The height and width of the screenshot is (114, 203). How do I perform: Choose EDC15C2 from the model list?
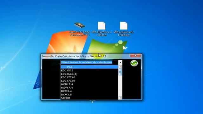pos(89,70)
